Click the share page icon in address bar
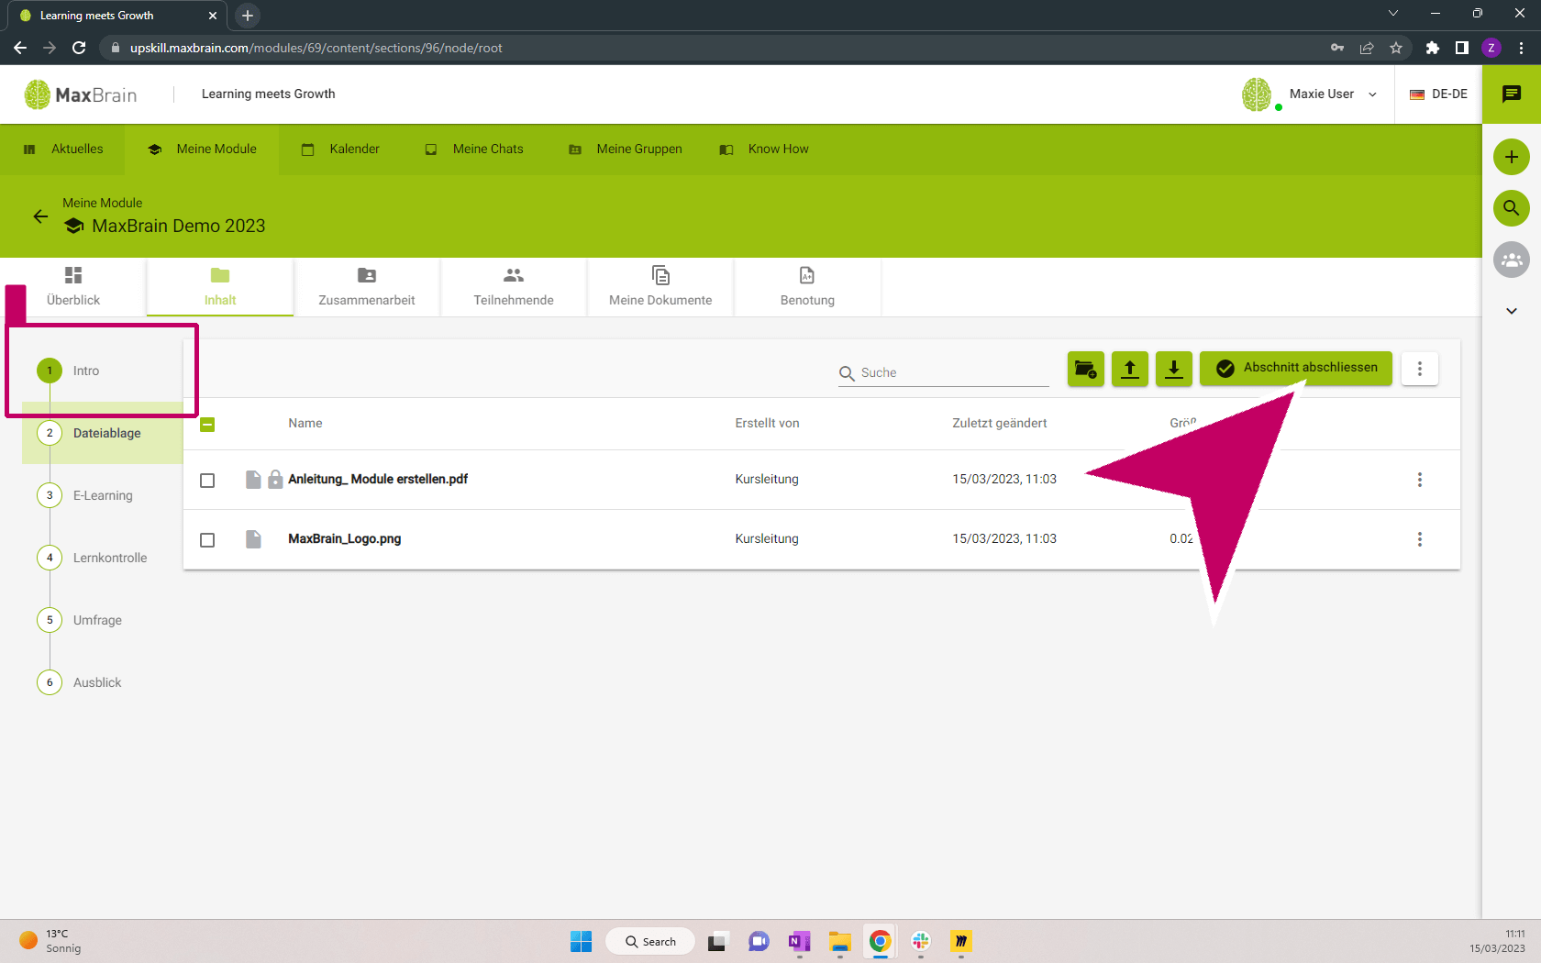This screenshot has height=963, width=1541. coord(1367,48)
